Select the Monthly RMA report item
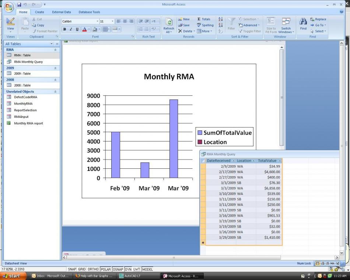Image resolution: width=350 pixels, height=280 pixels. [32, 123]
